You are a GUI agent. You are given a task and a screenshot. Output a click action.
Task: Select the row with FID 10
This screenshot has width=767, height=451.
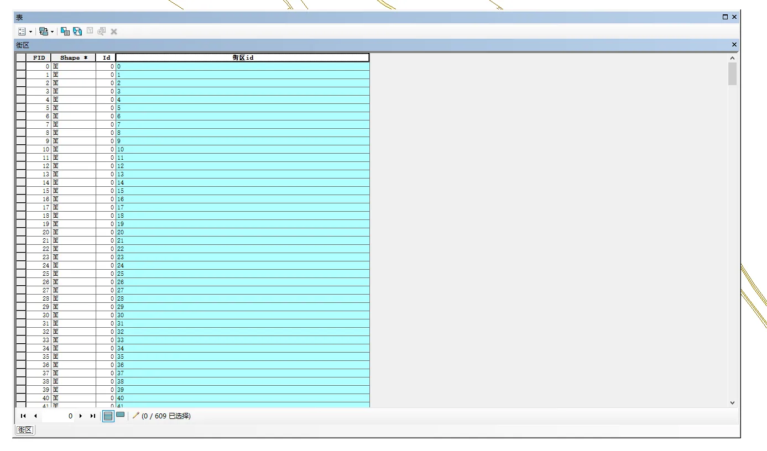(21, 149)
